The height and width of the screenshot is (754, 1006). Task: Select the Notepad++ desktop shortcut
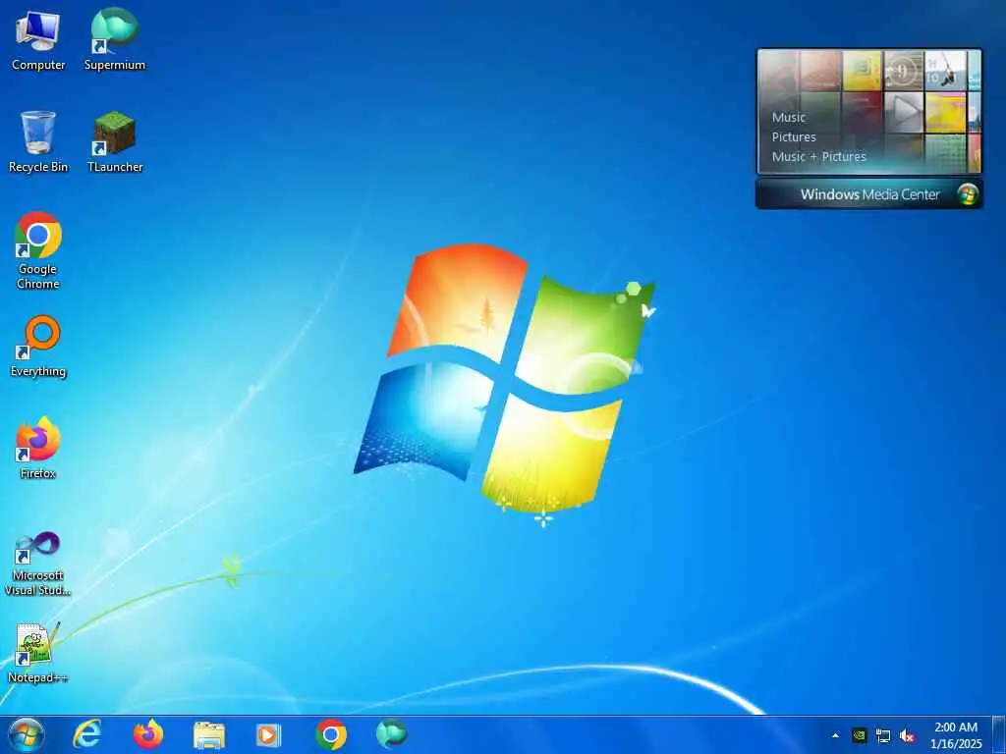[38, 653]
